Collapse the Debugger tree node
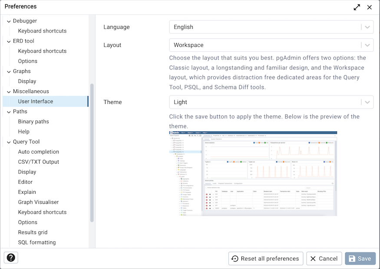This screenshot has height=269, width=380. pyautogui.click(x=9, y=21)
